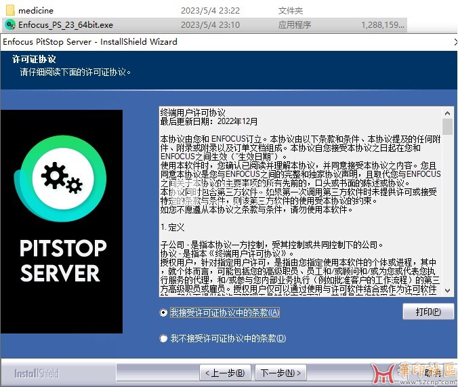Cancel the installation with the 取消 button
The height and width of the screenshot is (387, 458).
coord(432,373)
